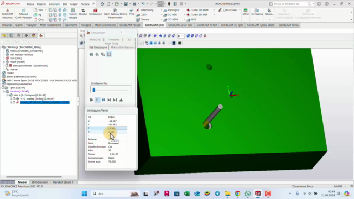
Task: Open SolidCAM hakkında in the ribbon
Action: click(x=7, y=14)
